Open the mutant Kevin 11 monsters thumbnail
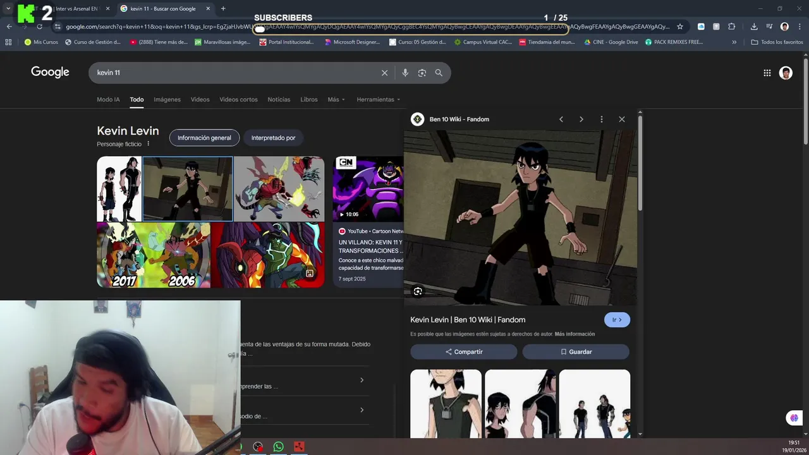Viewport: 809px width, 455px height. [x=279, y=189]
